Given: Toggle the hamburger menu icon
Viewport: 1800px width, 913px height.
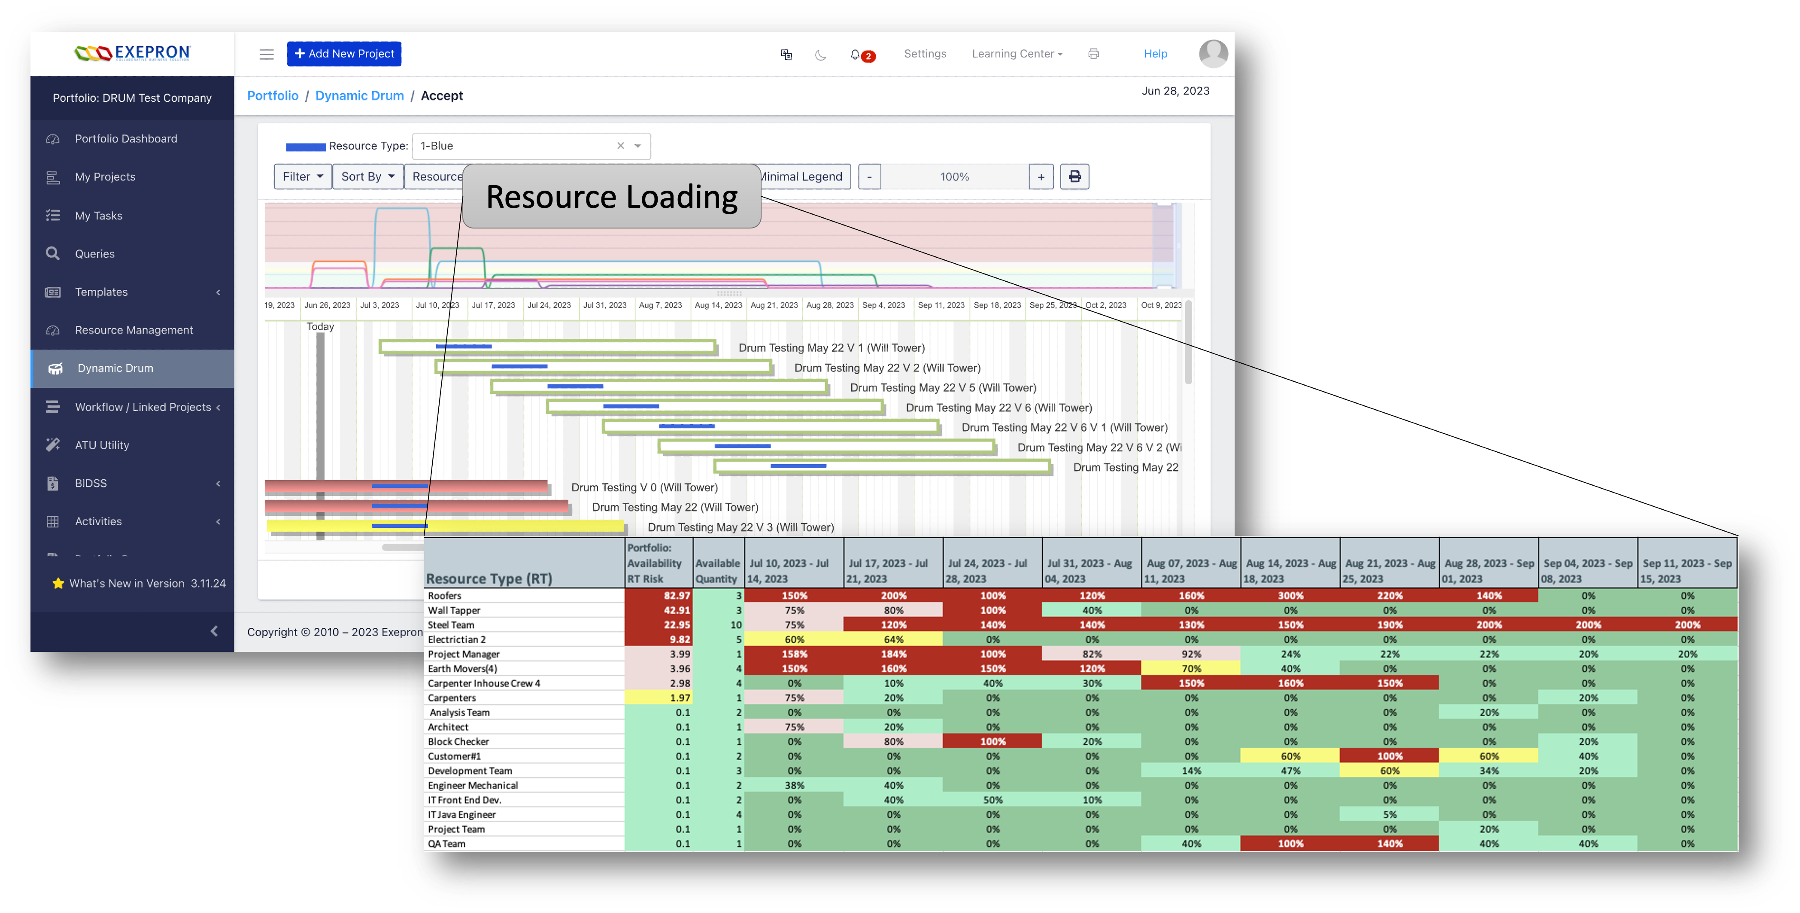Looking at the screenshot, I should click(x=266, y=54).
